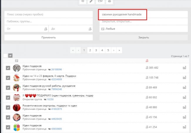191x133 pixels.
Task: Click the Применить button
Action: tap(48, 37)
